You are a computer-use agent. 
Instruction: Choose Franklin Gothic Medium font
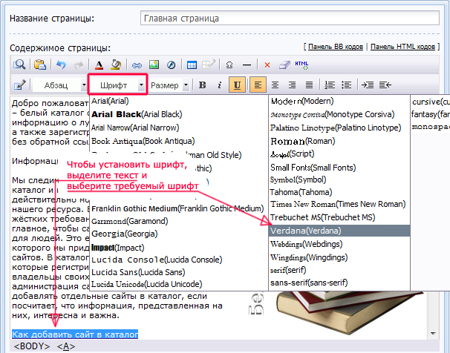point(177,208)
